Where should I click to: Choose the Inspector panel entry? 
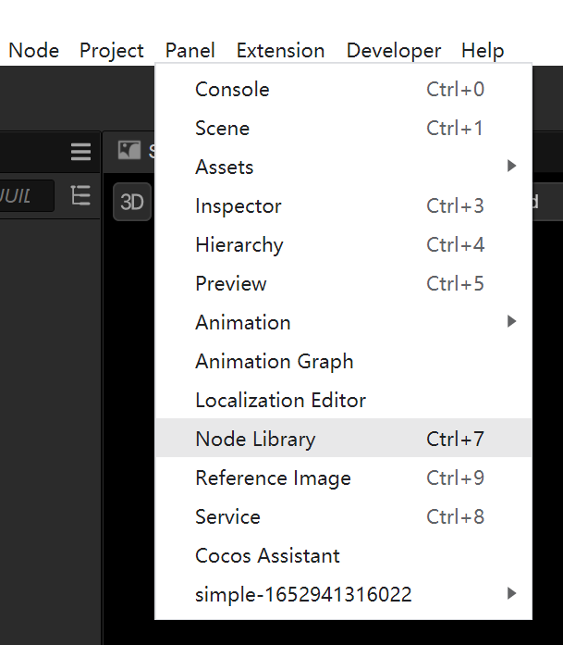pos(239,205)
